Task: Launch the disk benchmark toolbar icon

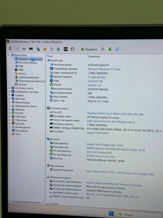Action: pos(24,49)
